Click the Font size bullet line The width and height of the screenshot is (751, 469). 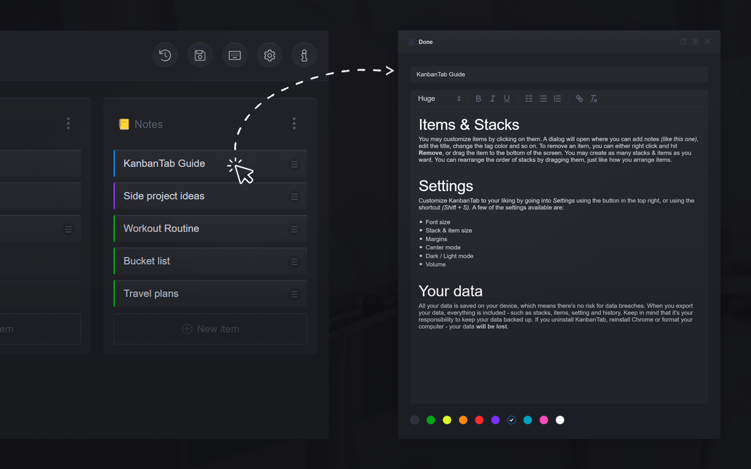pos(438,222)
